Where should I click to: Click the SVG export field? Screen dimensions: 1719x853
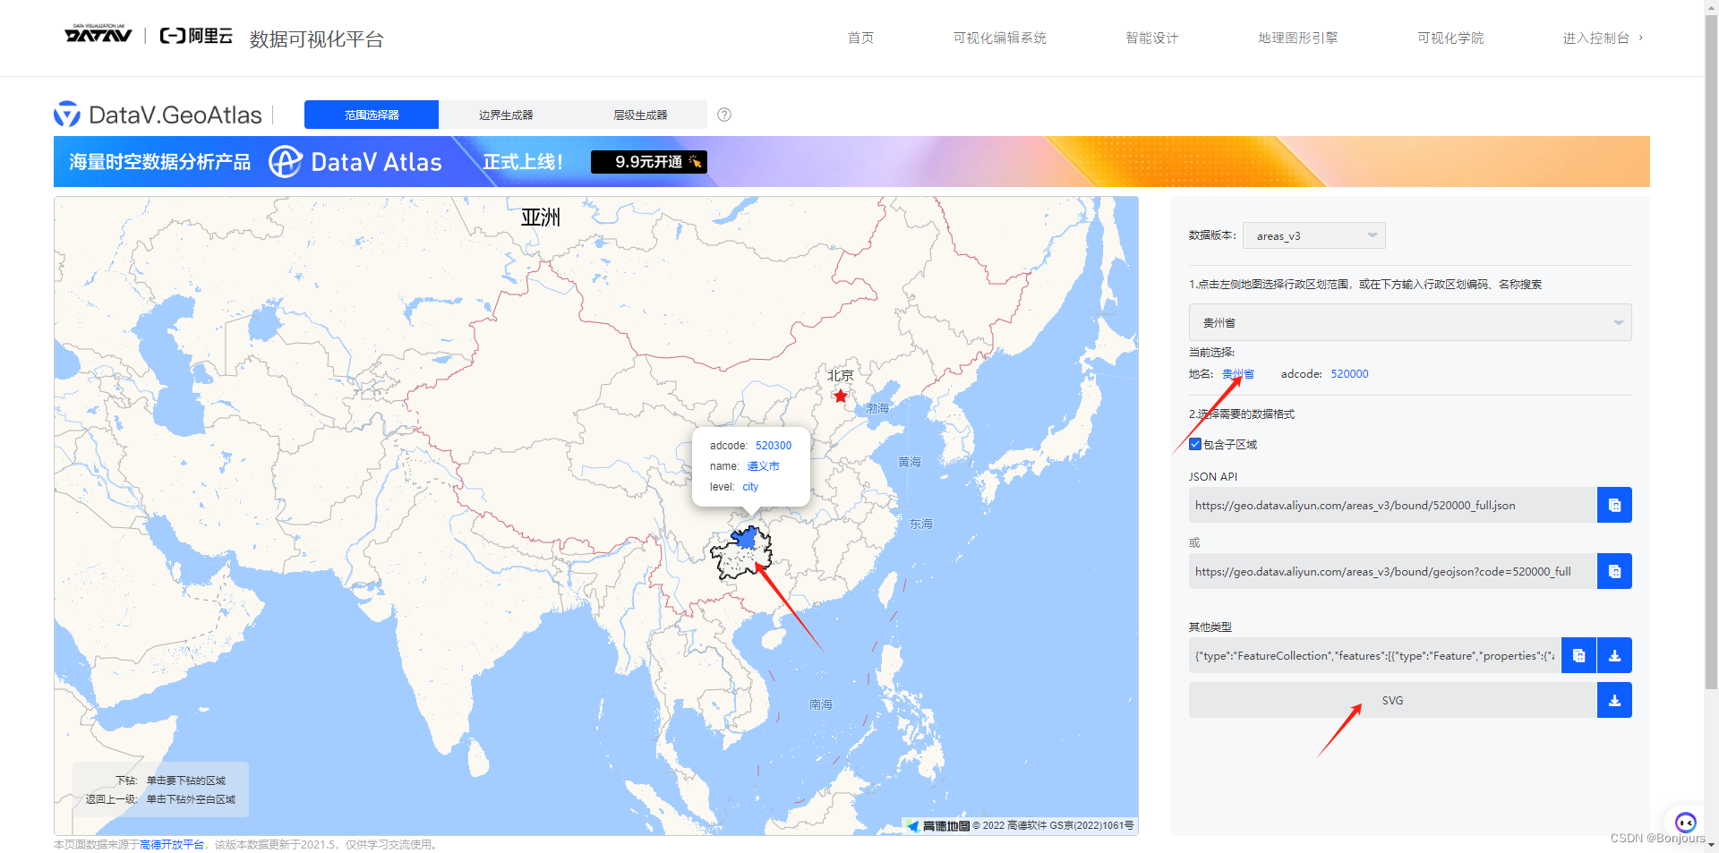tap(1392, 700)
